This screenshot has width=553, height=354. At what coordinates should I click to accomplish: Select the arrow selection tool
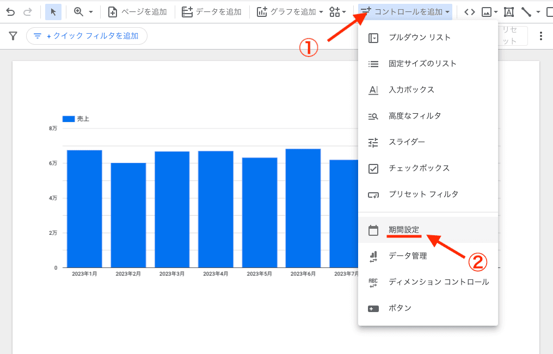click(x=53, y=11)
